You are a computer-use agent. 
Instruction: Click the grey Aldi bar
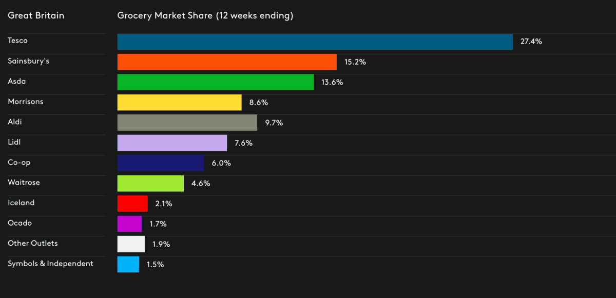click(x=187, y=123)
